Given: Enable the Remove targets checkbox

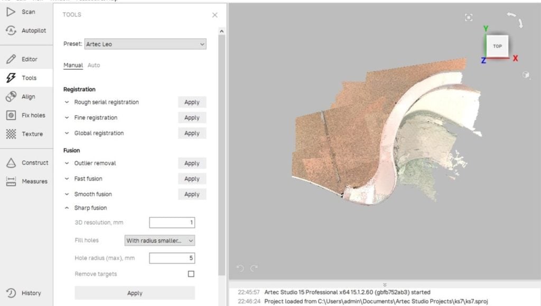Looking at the screenshot, I should click(191, 274).
